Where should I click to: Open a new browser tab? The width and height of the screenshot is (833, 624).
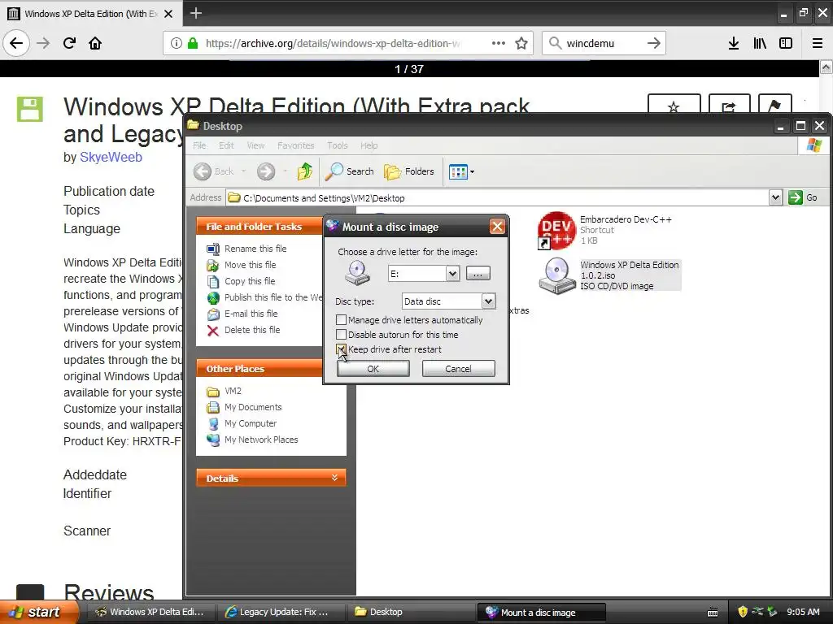point(195,13)
